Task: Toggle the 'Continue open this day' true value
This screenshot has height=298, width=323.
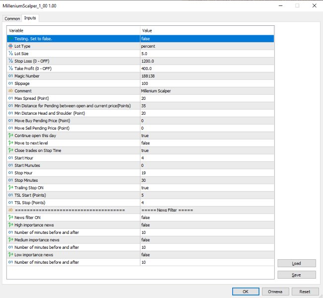Action: [x=207, y=136]
